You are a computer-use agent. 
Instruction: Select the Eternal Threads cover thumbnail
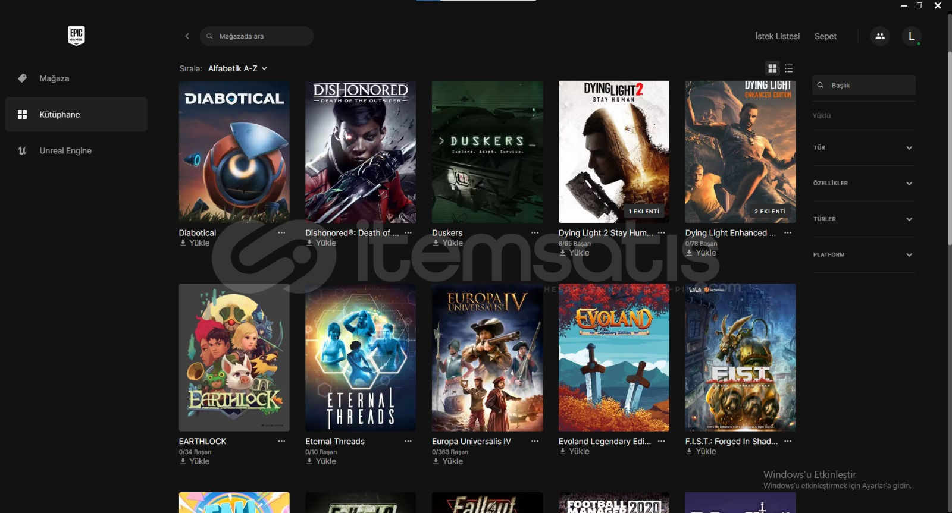click(x=361, y=357)
